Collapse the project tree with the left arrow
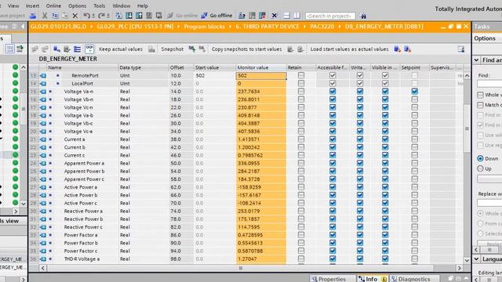The height and width of the screenshot is (282, 502). point(23,27)
